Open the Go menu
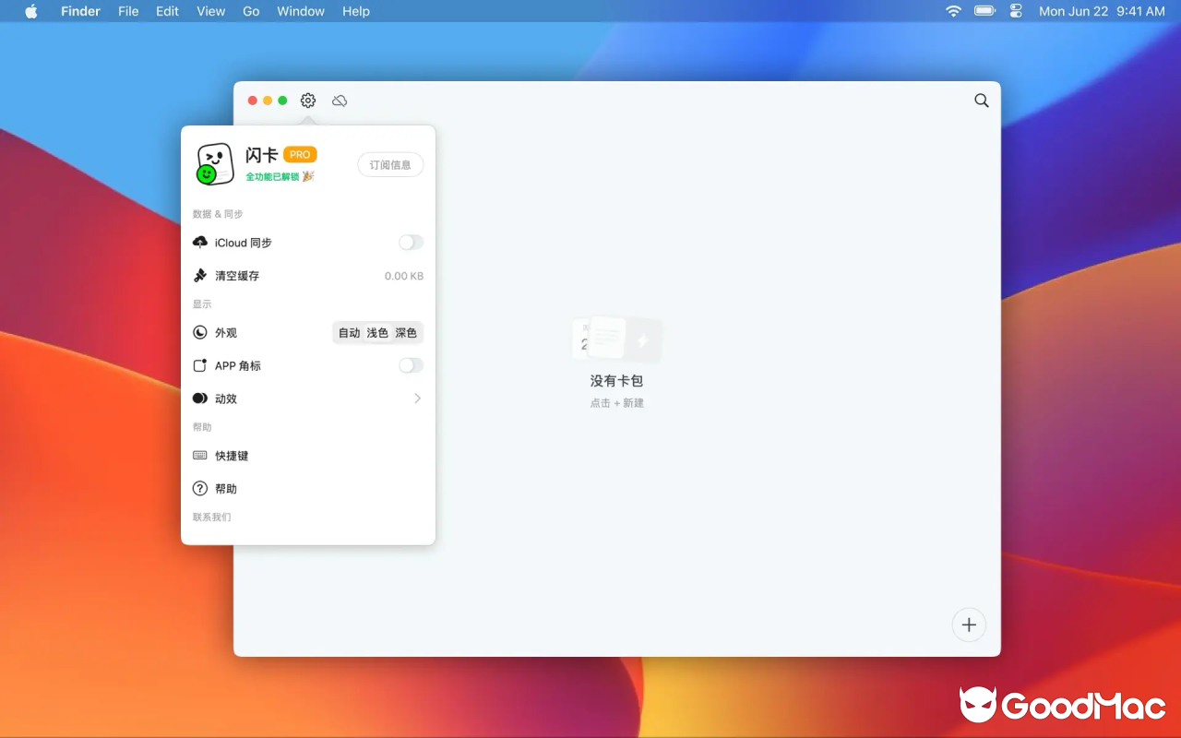Viewport: 1181px width, 738px height. click(251, 11)
